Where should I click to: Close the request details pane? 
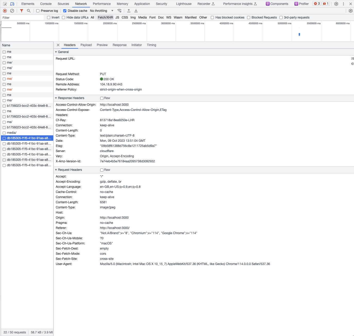click(x=58, y=45)
